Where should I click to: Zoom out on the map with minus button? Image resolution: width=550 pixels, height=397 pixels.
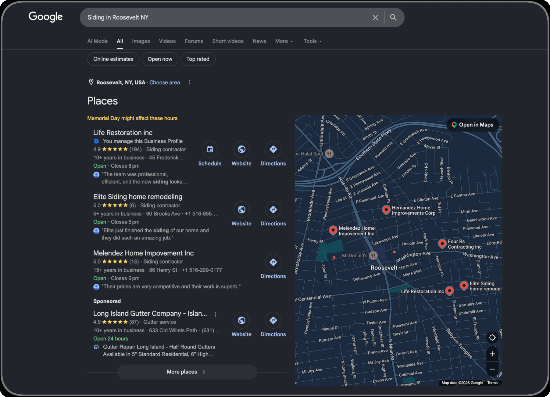[x=492, y=369]
